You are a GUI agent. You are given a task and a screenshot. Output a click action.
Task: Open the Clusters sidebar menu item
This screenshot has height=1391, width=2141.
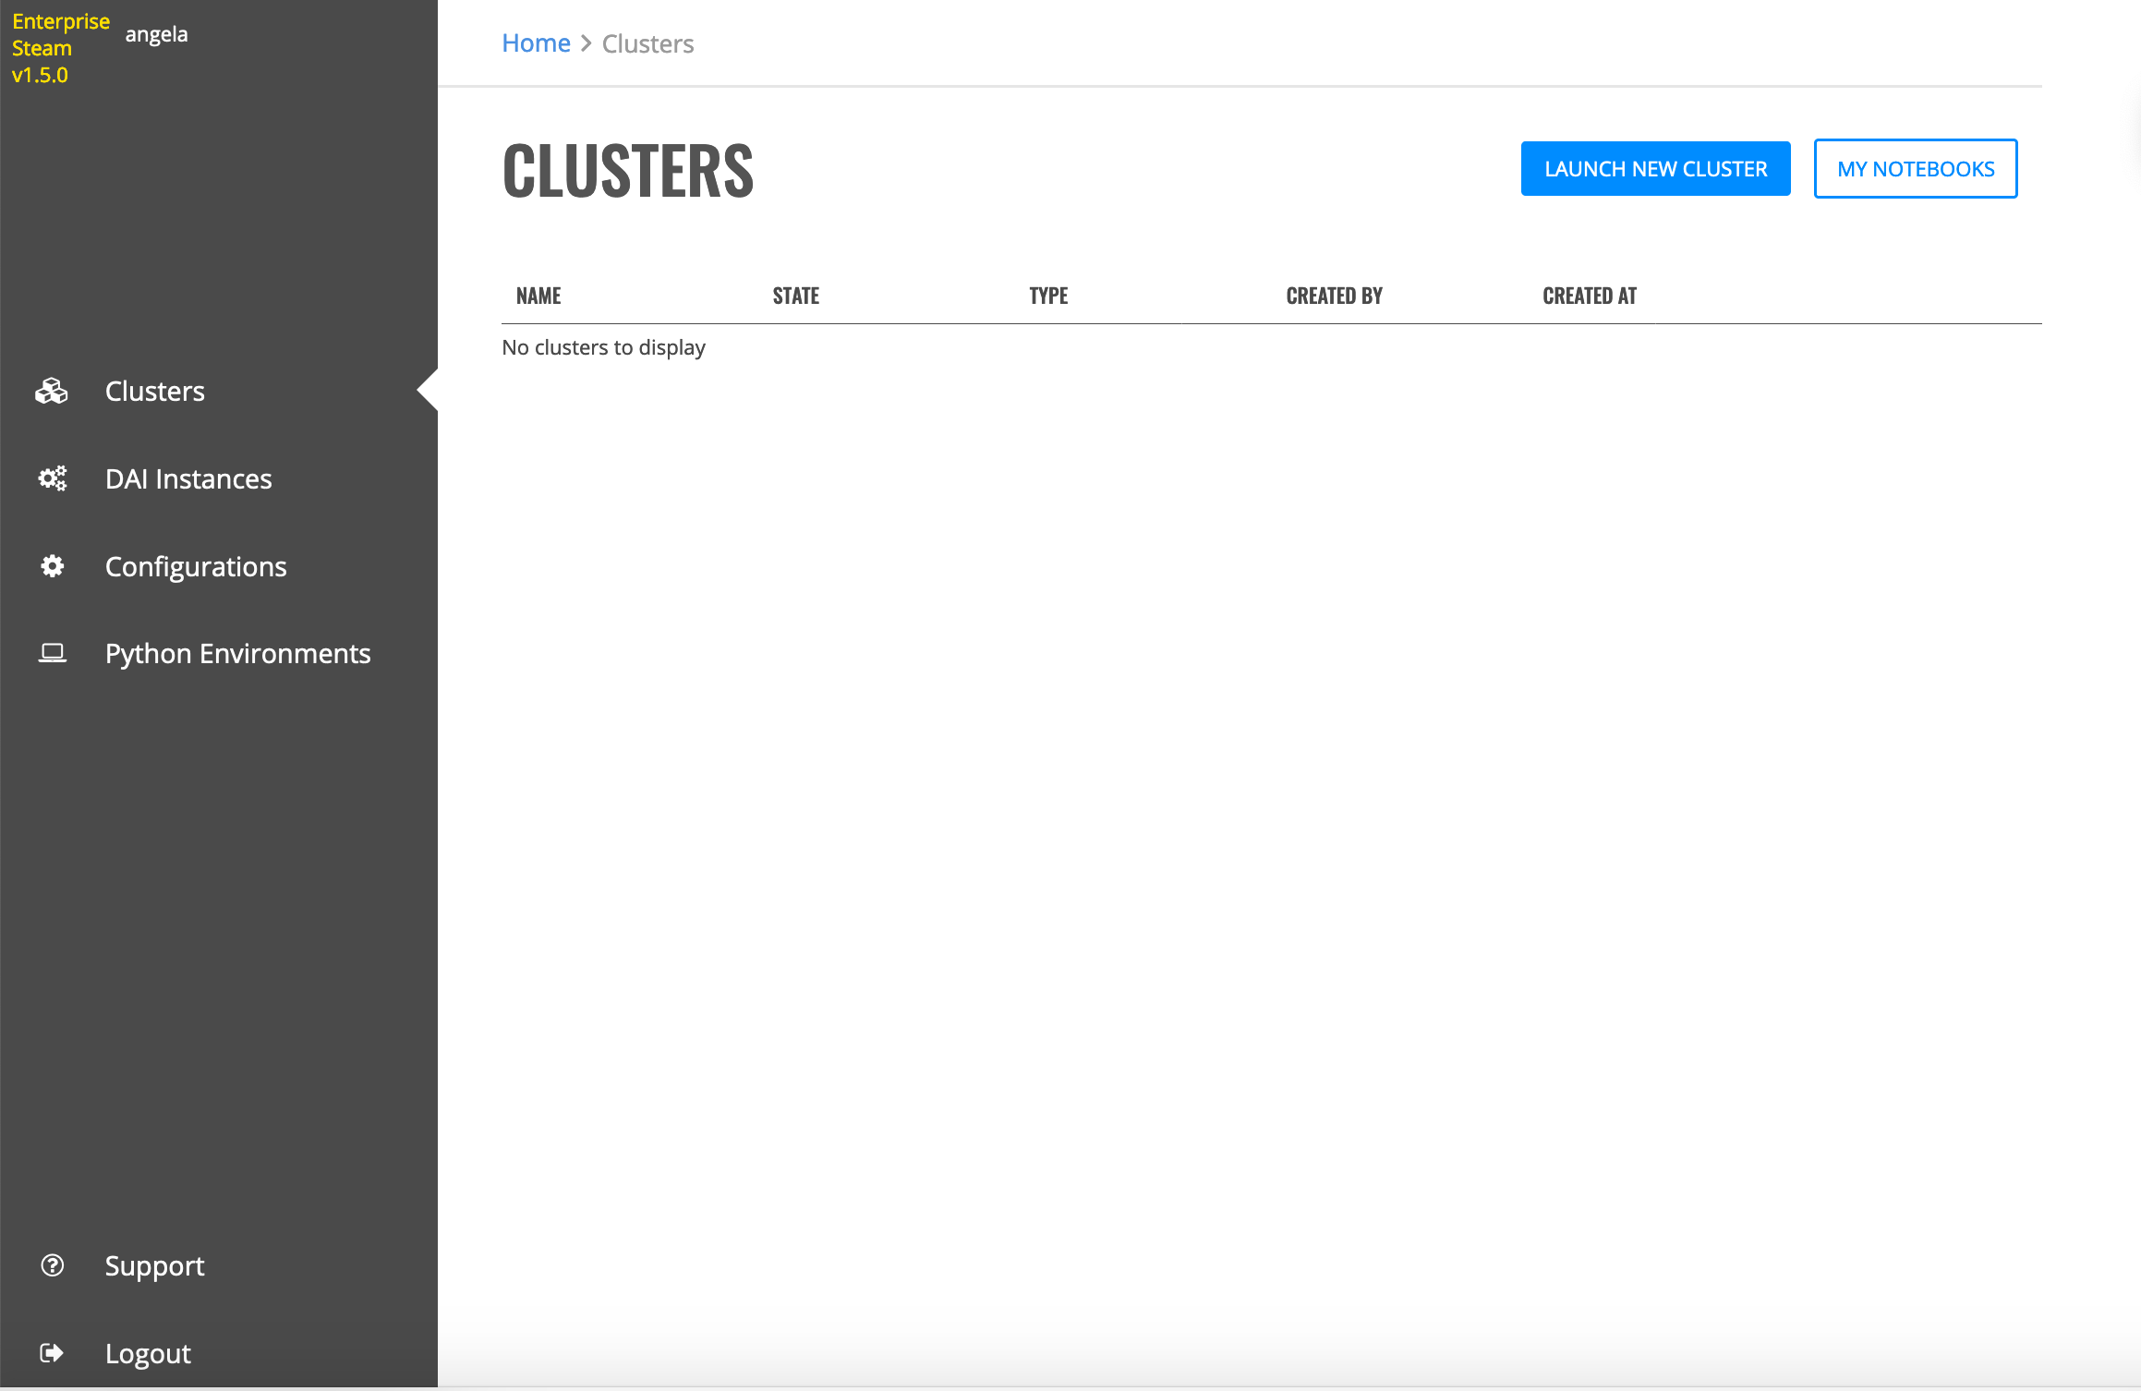coord(155,392)
